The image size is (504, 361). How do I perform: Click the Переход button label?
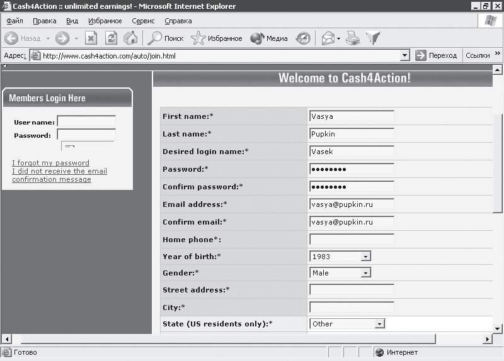tap(443, 55)
